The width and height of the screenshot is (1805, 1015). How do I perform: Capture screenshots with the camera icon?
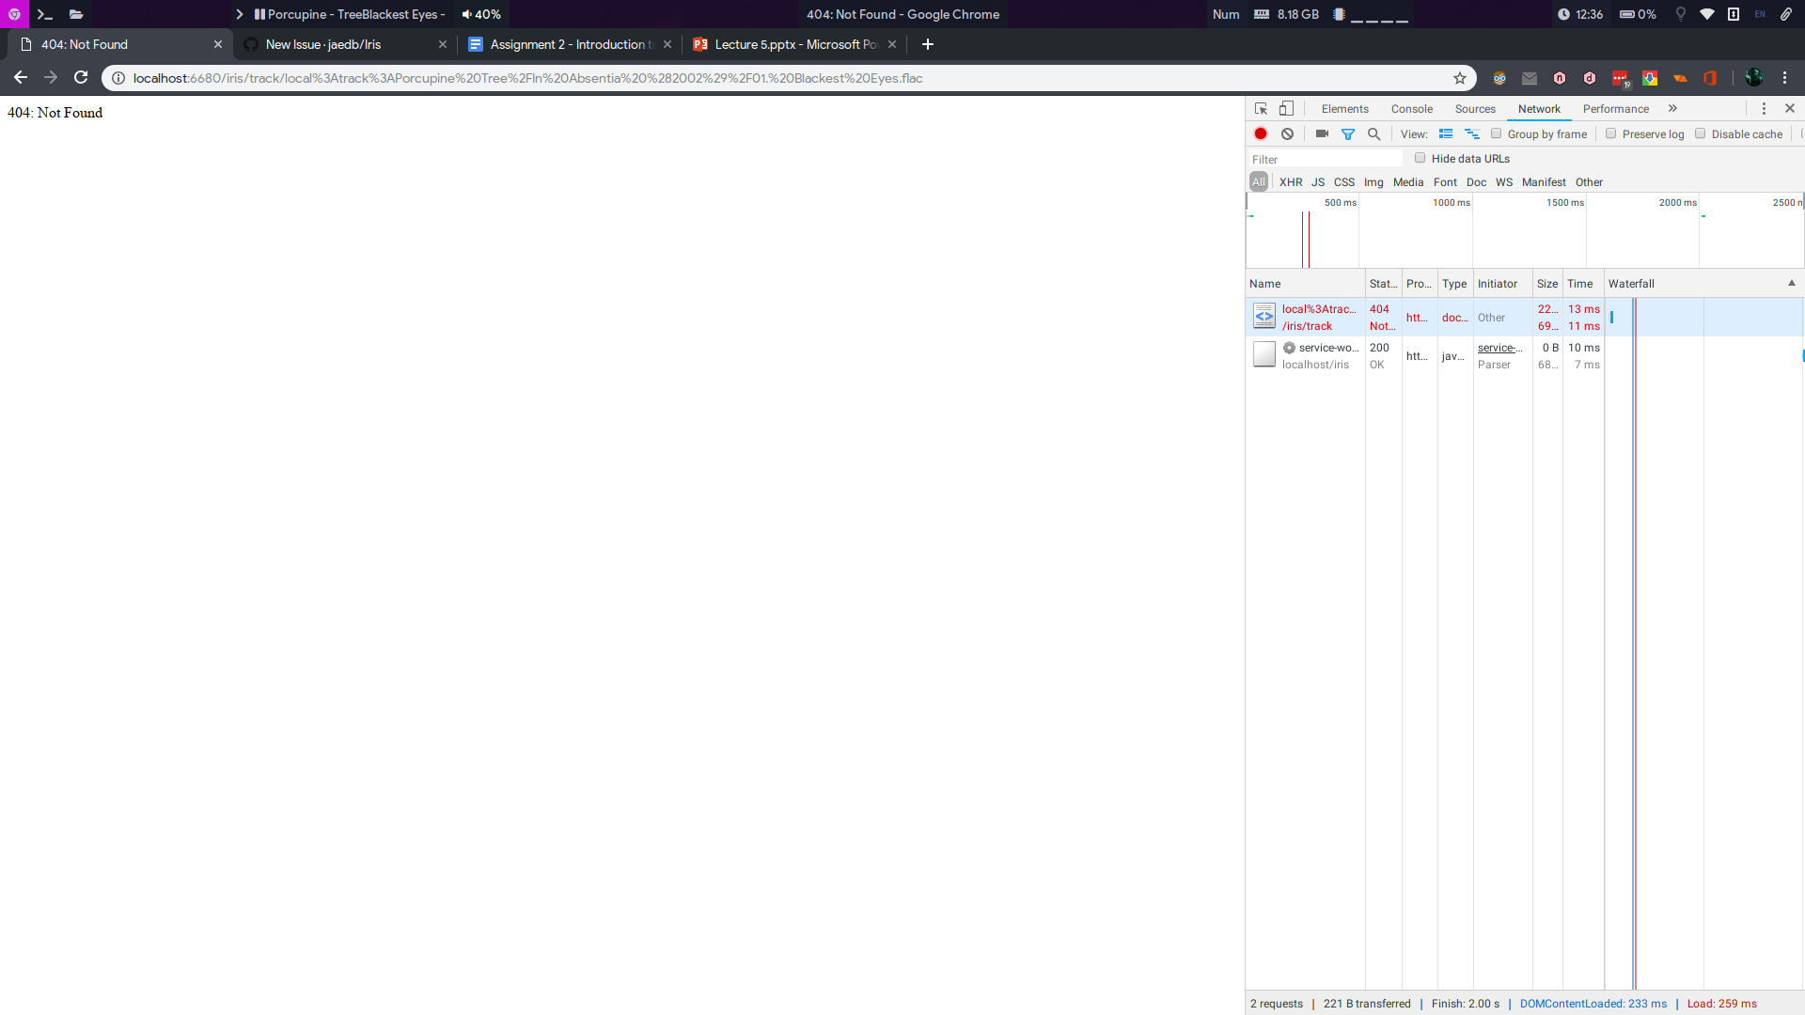click(1322, 133)
